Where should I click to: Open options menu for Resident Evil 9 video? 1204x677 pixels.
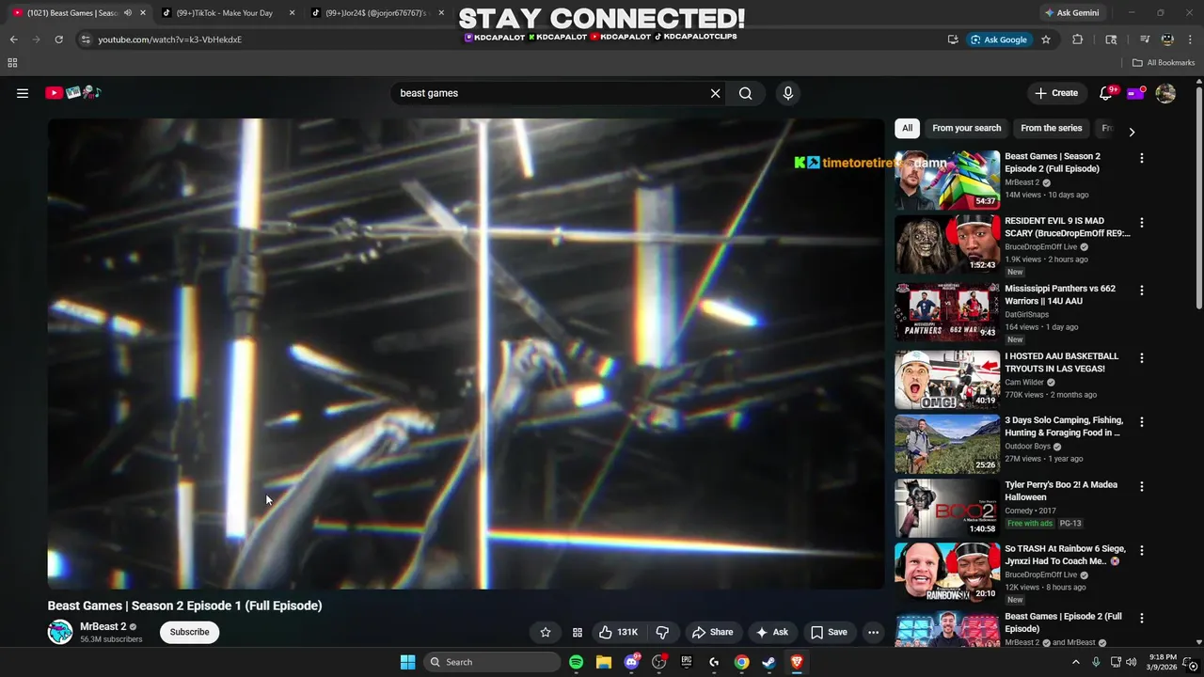pos(1142,223)
